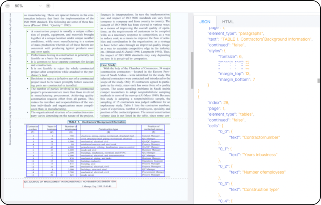
Task: Click the "margin_top": 13 JSON line
Action: (x=234, y=74)
